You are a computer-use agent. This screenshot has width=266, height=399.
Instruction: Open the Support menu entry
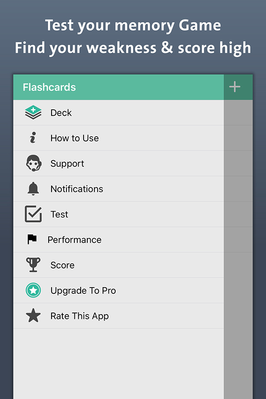[x=67, y=163]
